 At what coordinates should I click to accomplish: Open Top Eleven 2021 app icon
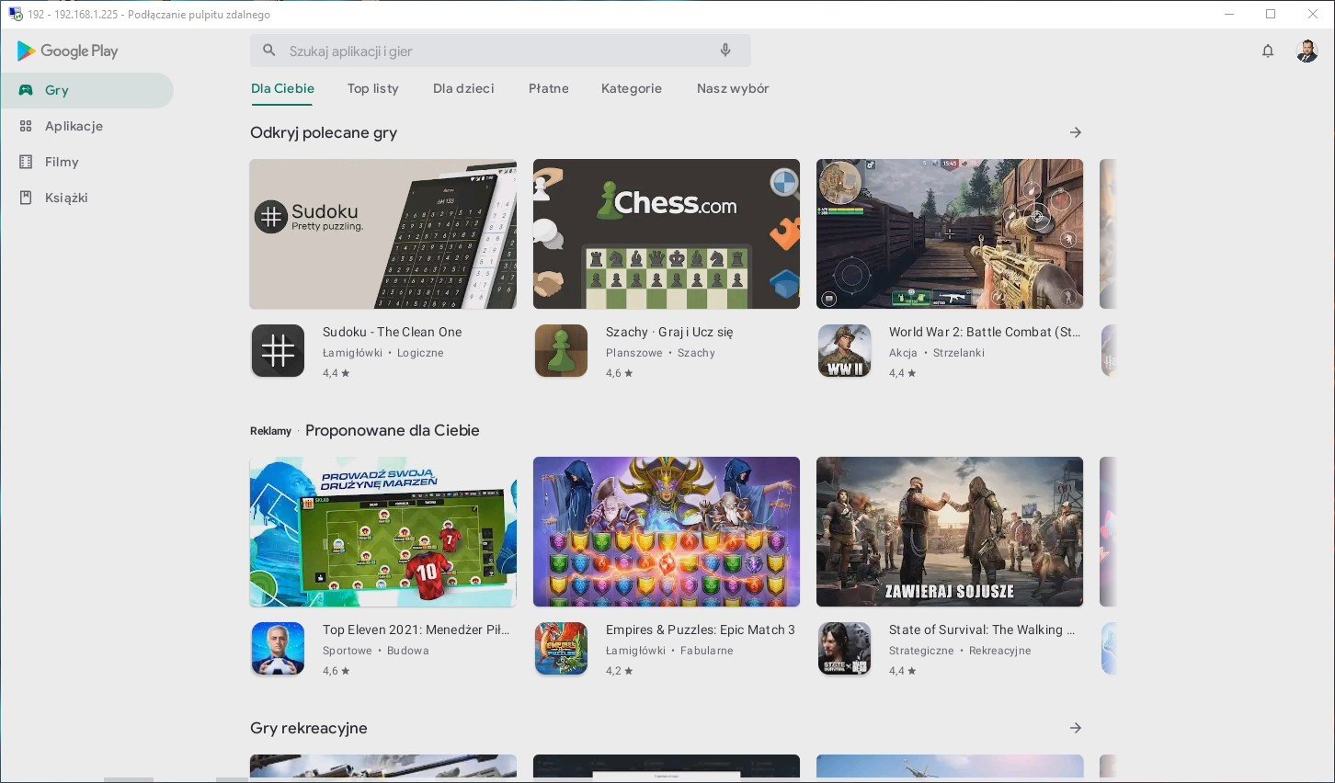[278, 649]
